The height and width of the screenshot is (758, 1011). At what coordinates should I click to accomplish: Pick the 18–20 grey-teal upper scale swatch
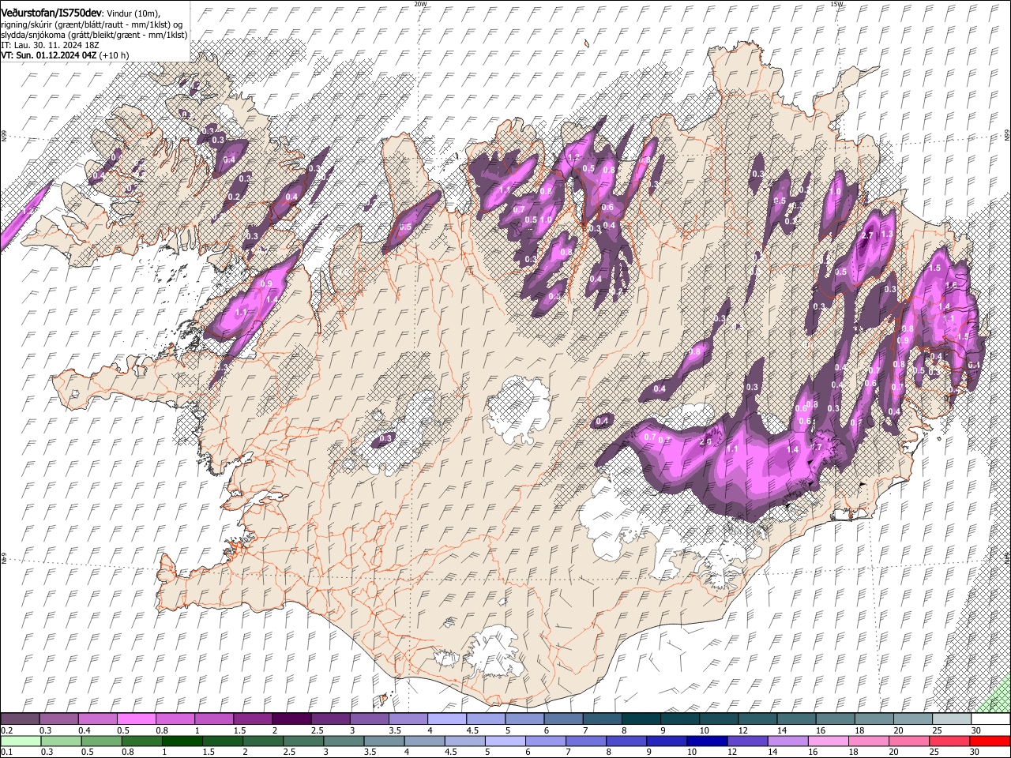(x=874, y=719)
